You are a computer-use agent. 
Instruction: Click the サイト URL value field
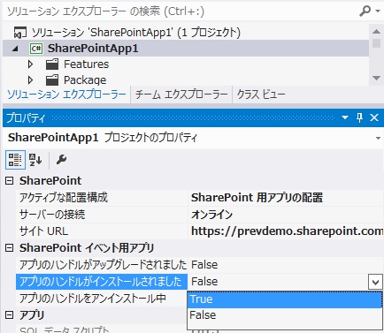(286, 231)
